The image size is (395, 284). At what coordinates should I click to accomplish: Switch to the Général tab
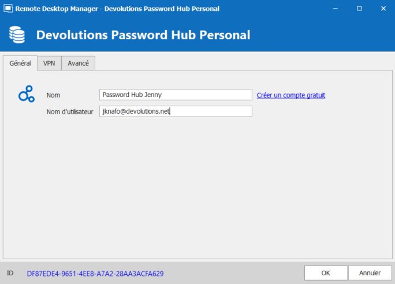point(20,63)
